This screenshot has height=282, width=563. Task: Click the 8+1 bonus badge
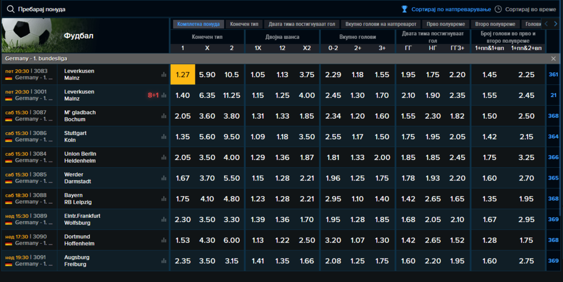(153, 95)
